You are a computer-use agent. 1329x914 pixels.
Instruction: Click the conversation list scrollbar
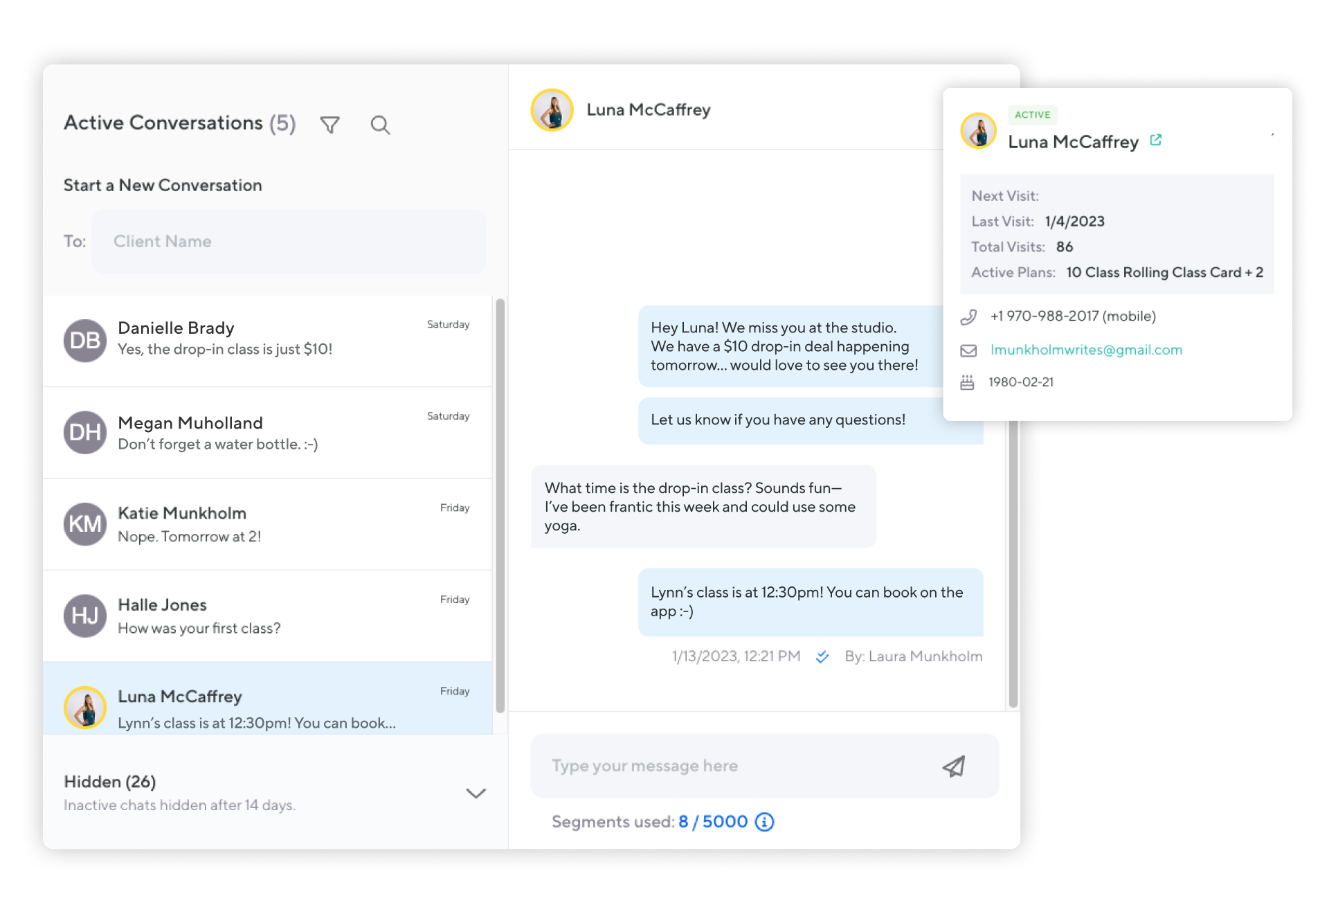click(500, 505)
